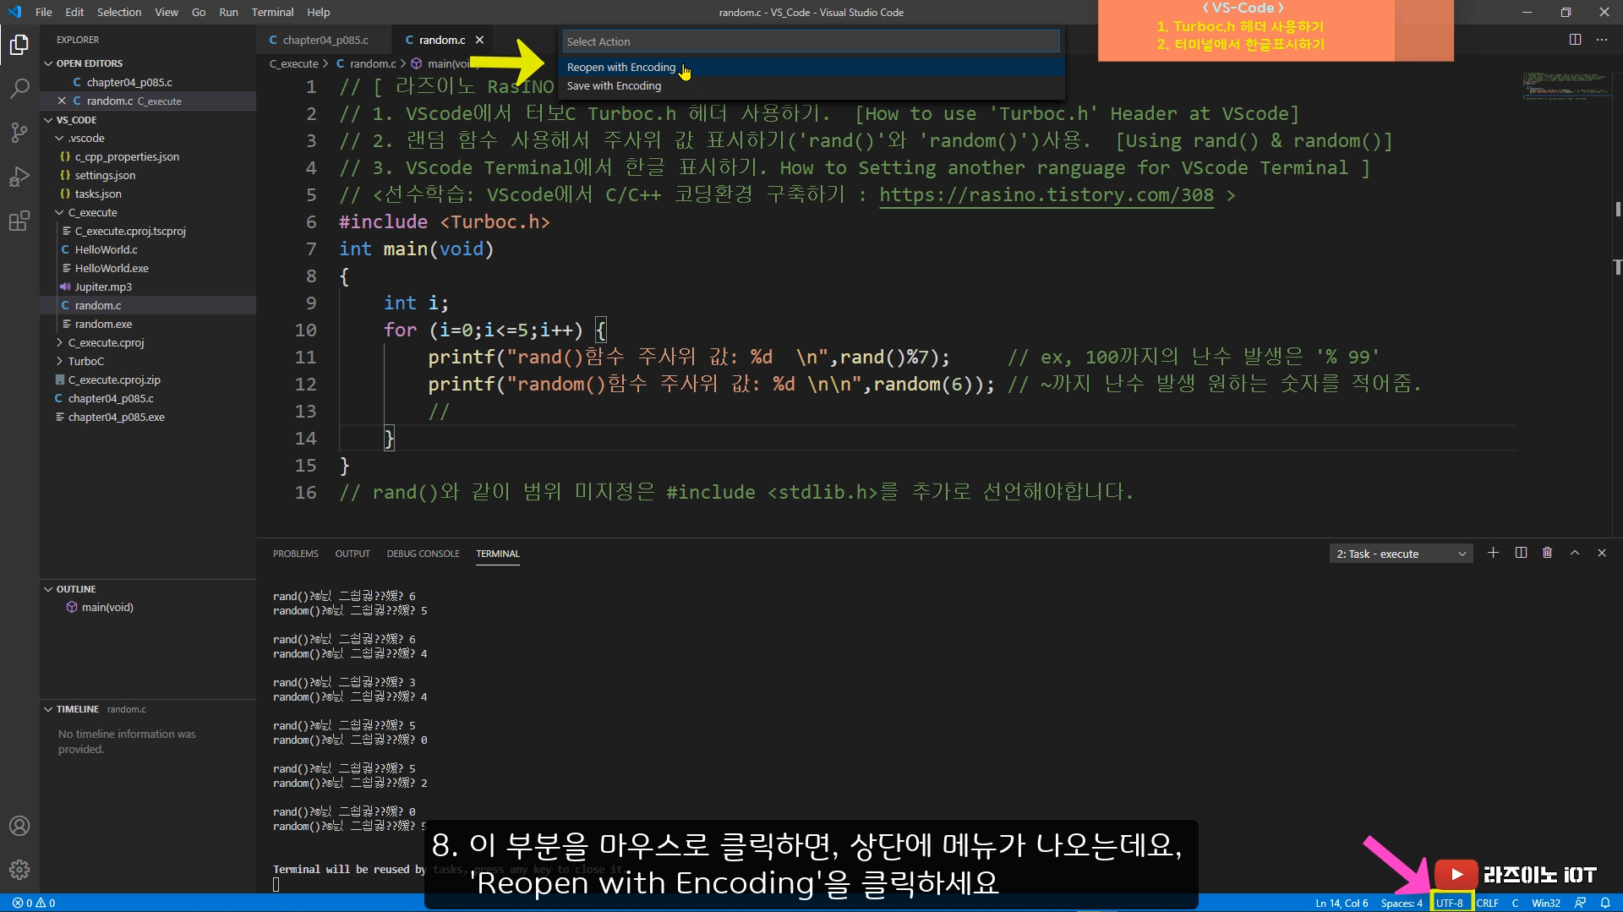Click the Win32 configuration status item
Image resolution: width=1623 pixels, height=912 pixels.
pyautogui.click(x=1546, y=903)
